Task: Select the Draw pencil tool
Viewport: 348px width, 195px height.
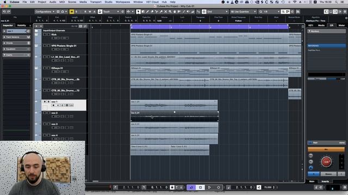Action: point(147,11)
